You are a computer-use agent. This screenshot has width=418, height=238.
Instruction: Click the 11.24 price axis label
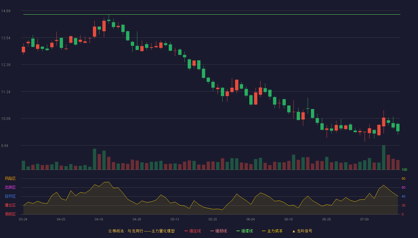[x=6, y=92]
